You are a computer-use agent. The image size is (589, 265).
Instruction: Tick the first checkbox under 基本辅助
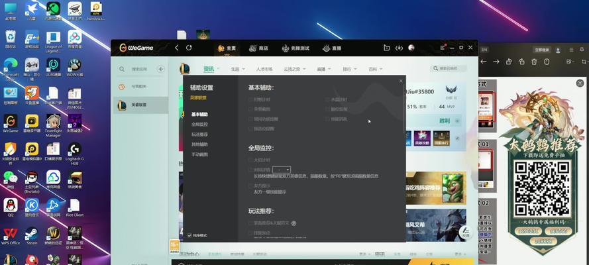point(250,99)
